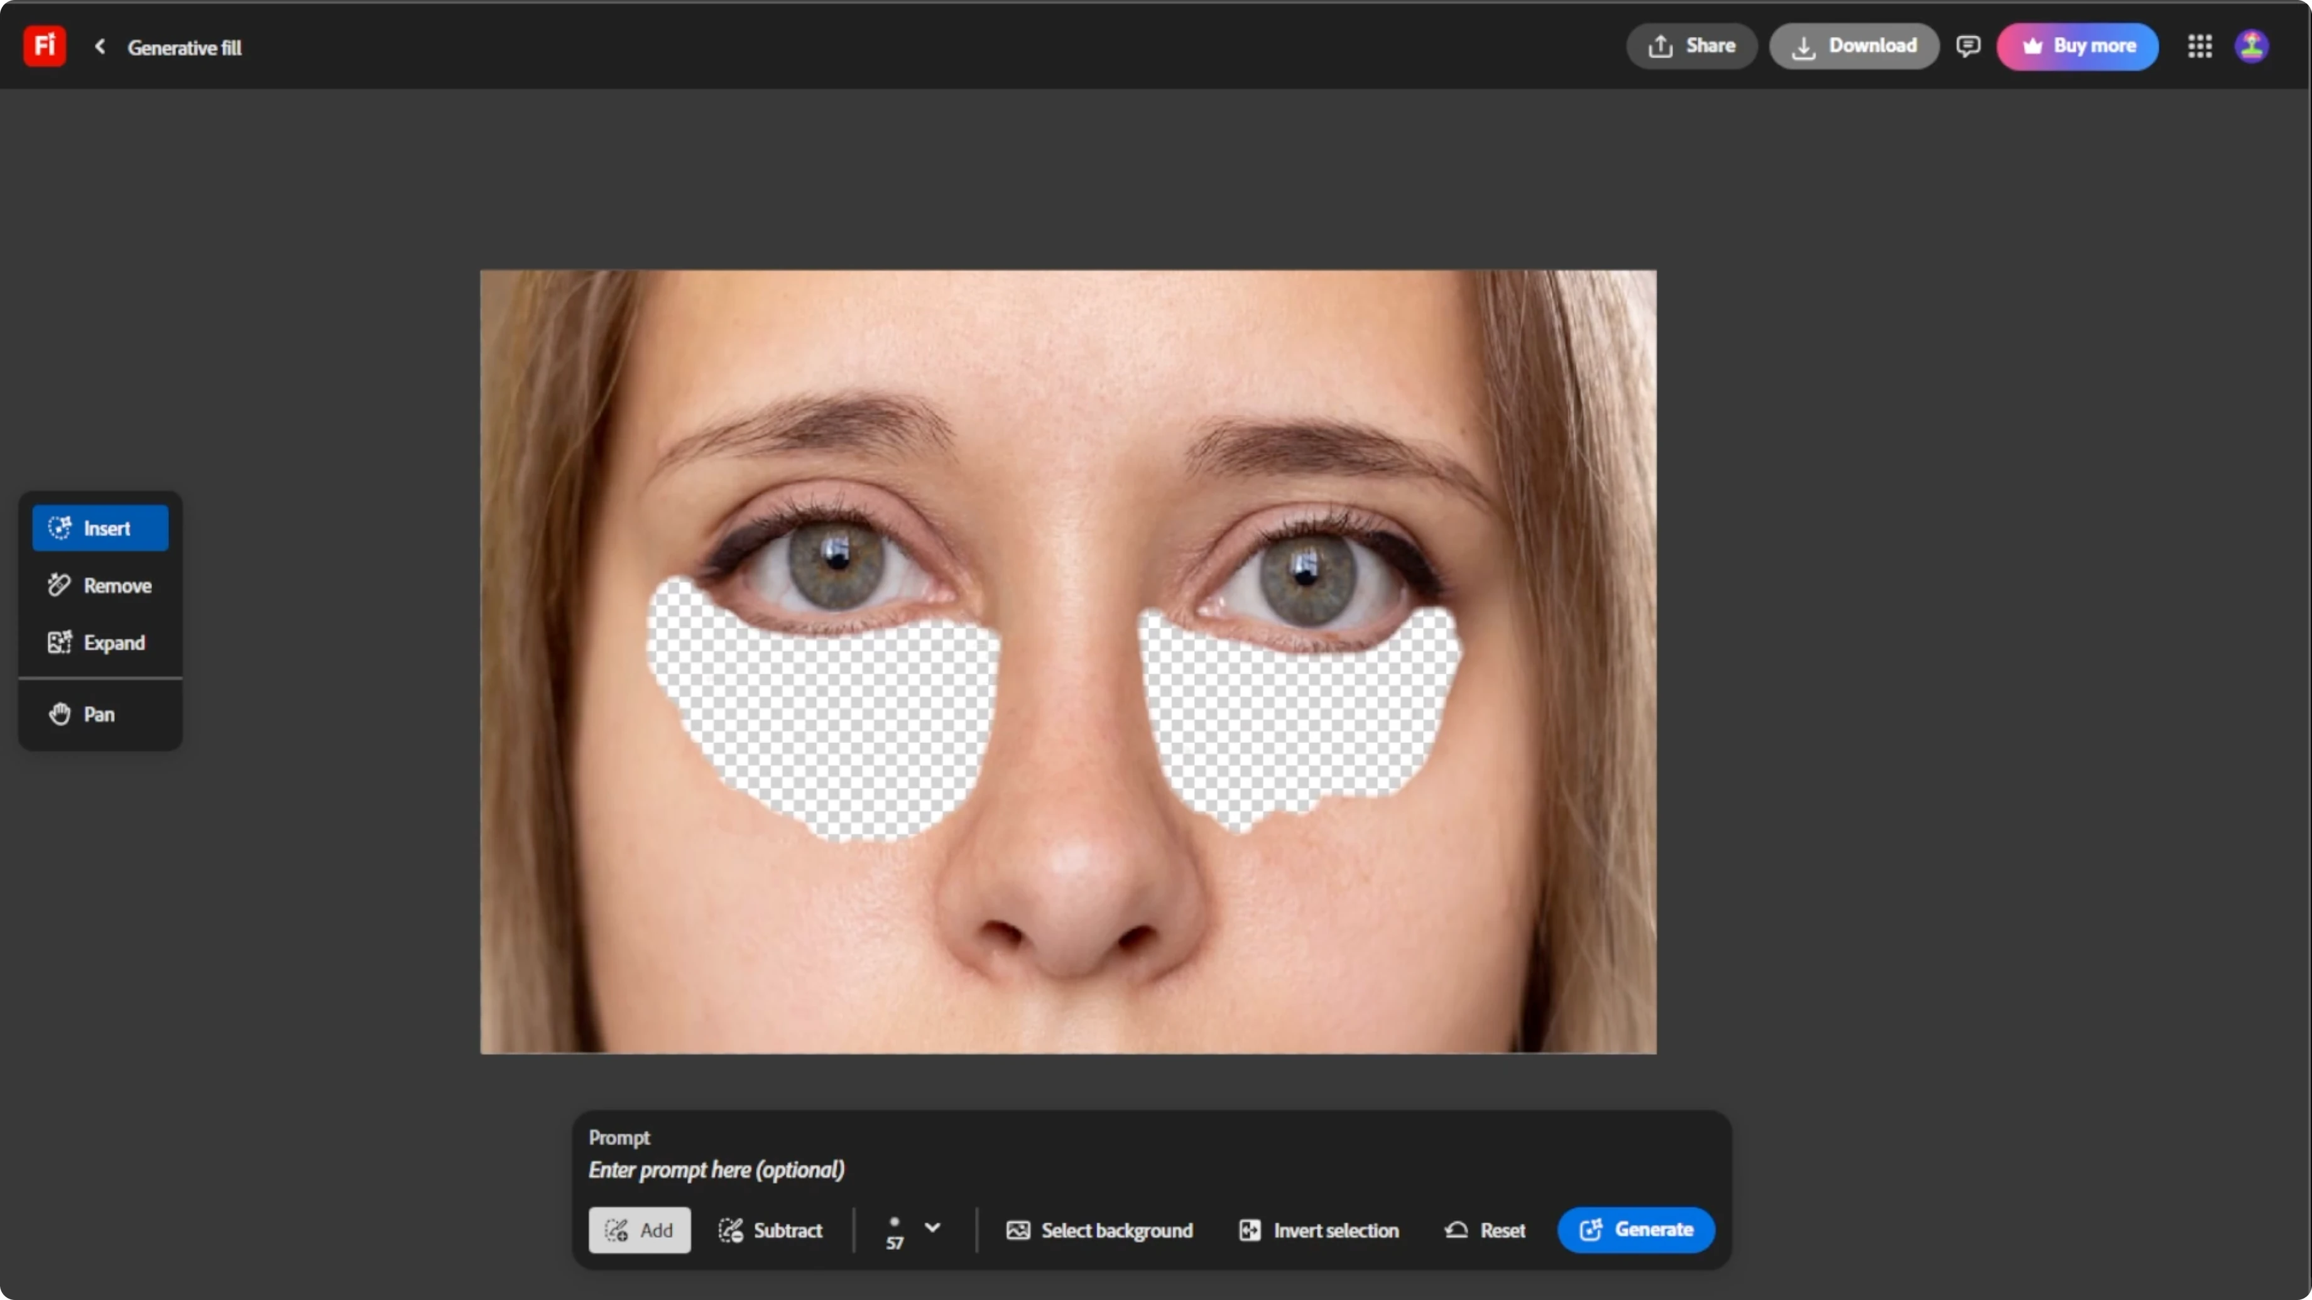Viewport: 2312px width, 1300px height.
Task: Enable Add brush mode
Action: (x=639, y=1230)
